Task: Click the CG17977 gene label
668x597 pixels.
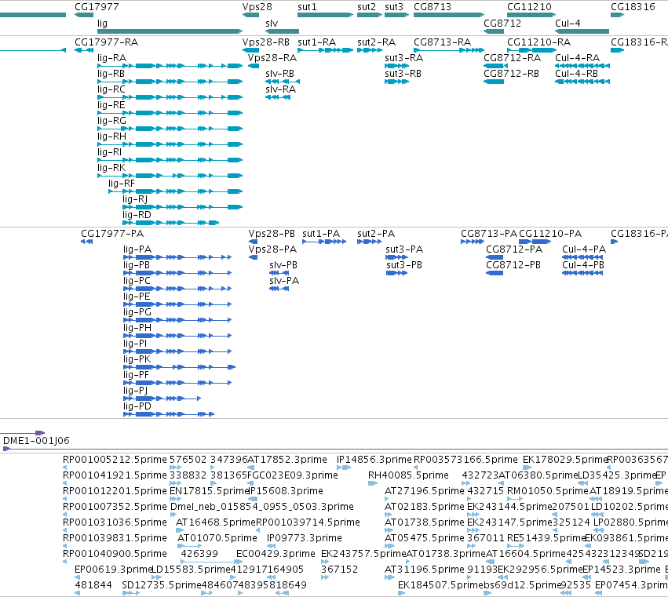Action: [x=97, y=7]
